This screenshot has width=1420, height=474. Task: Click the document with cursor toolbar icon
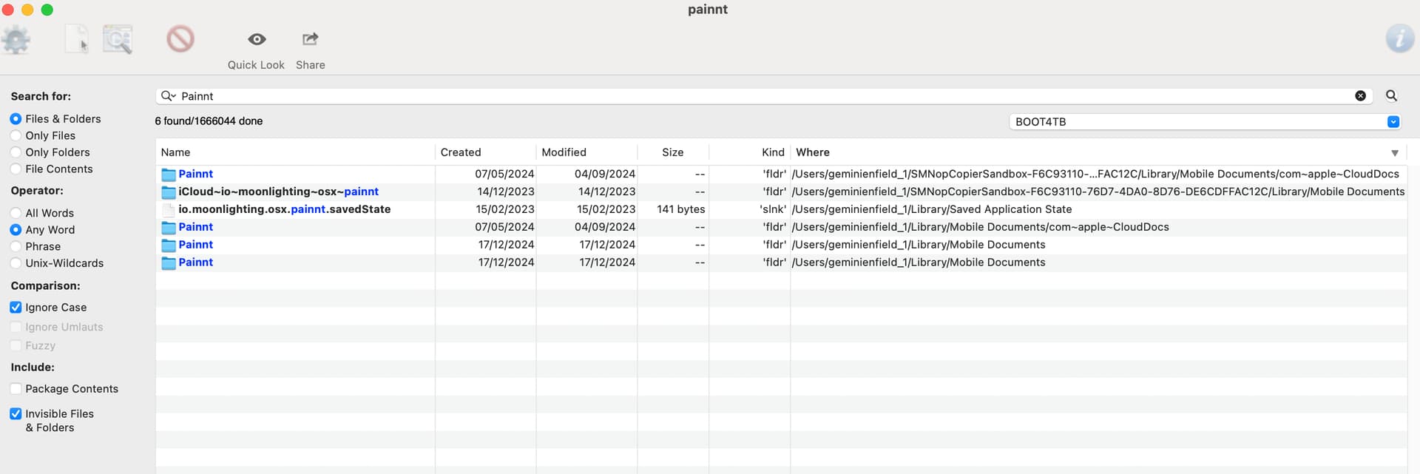[x=76, y=39]
